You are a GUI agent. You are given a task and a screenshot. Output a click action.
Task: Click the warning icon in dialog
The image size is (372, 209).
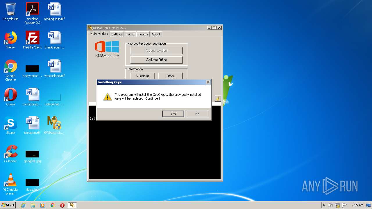coord(108,97)
